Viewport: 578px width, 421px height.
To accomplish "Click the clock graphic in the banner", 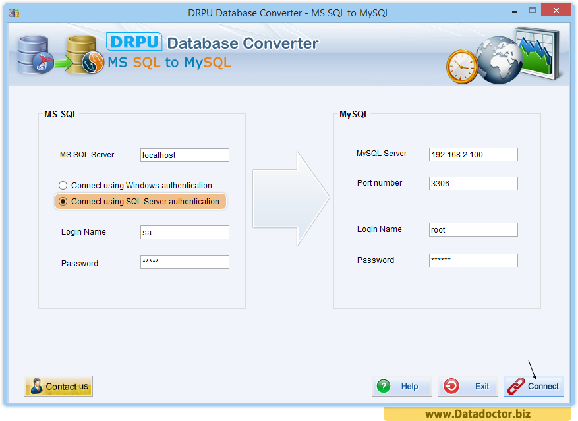I will coord(461,67).
